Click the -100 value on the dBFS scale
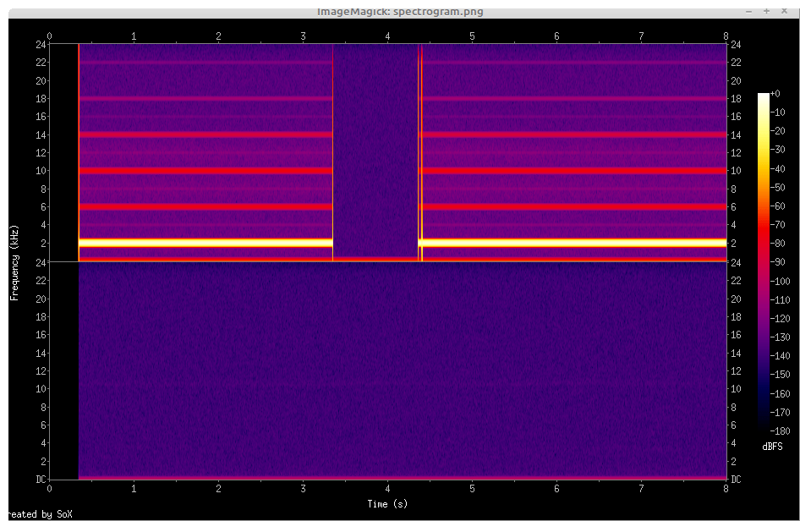The width and height of the screenshot is (800, 521). [x=780, y=282]
